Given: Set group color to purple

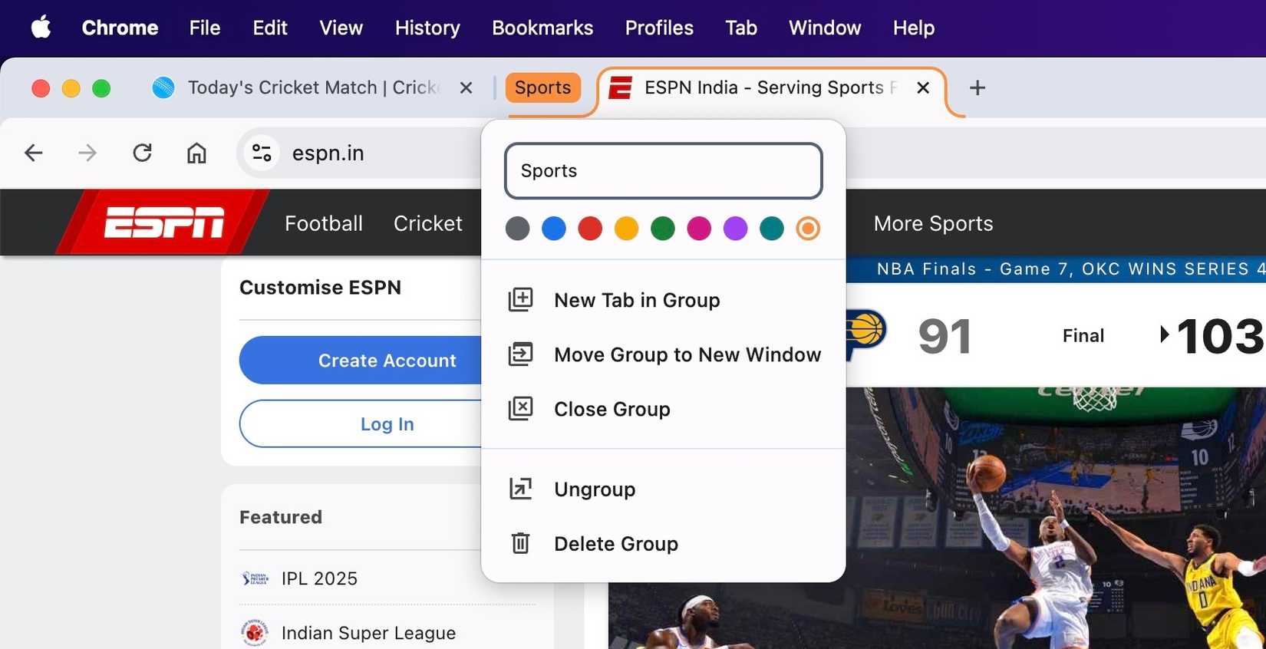Looking at the screenshot, I should point(735,228).
